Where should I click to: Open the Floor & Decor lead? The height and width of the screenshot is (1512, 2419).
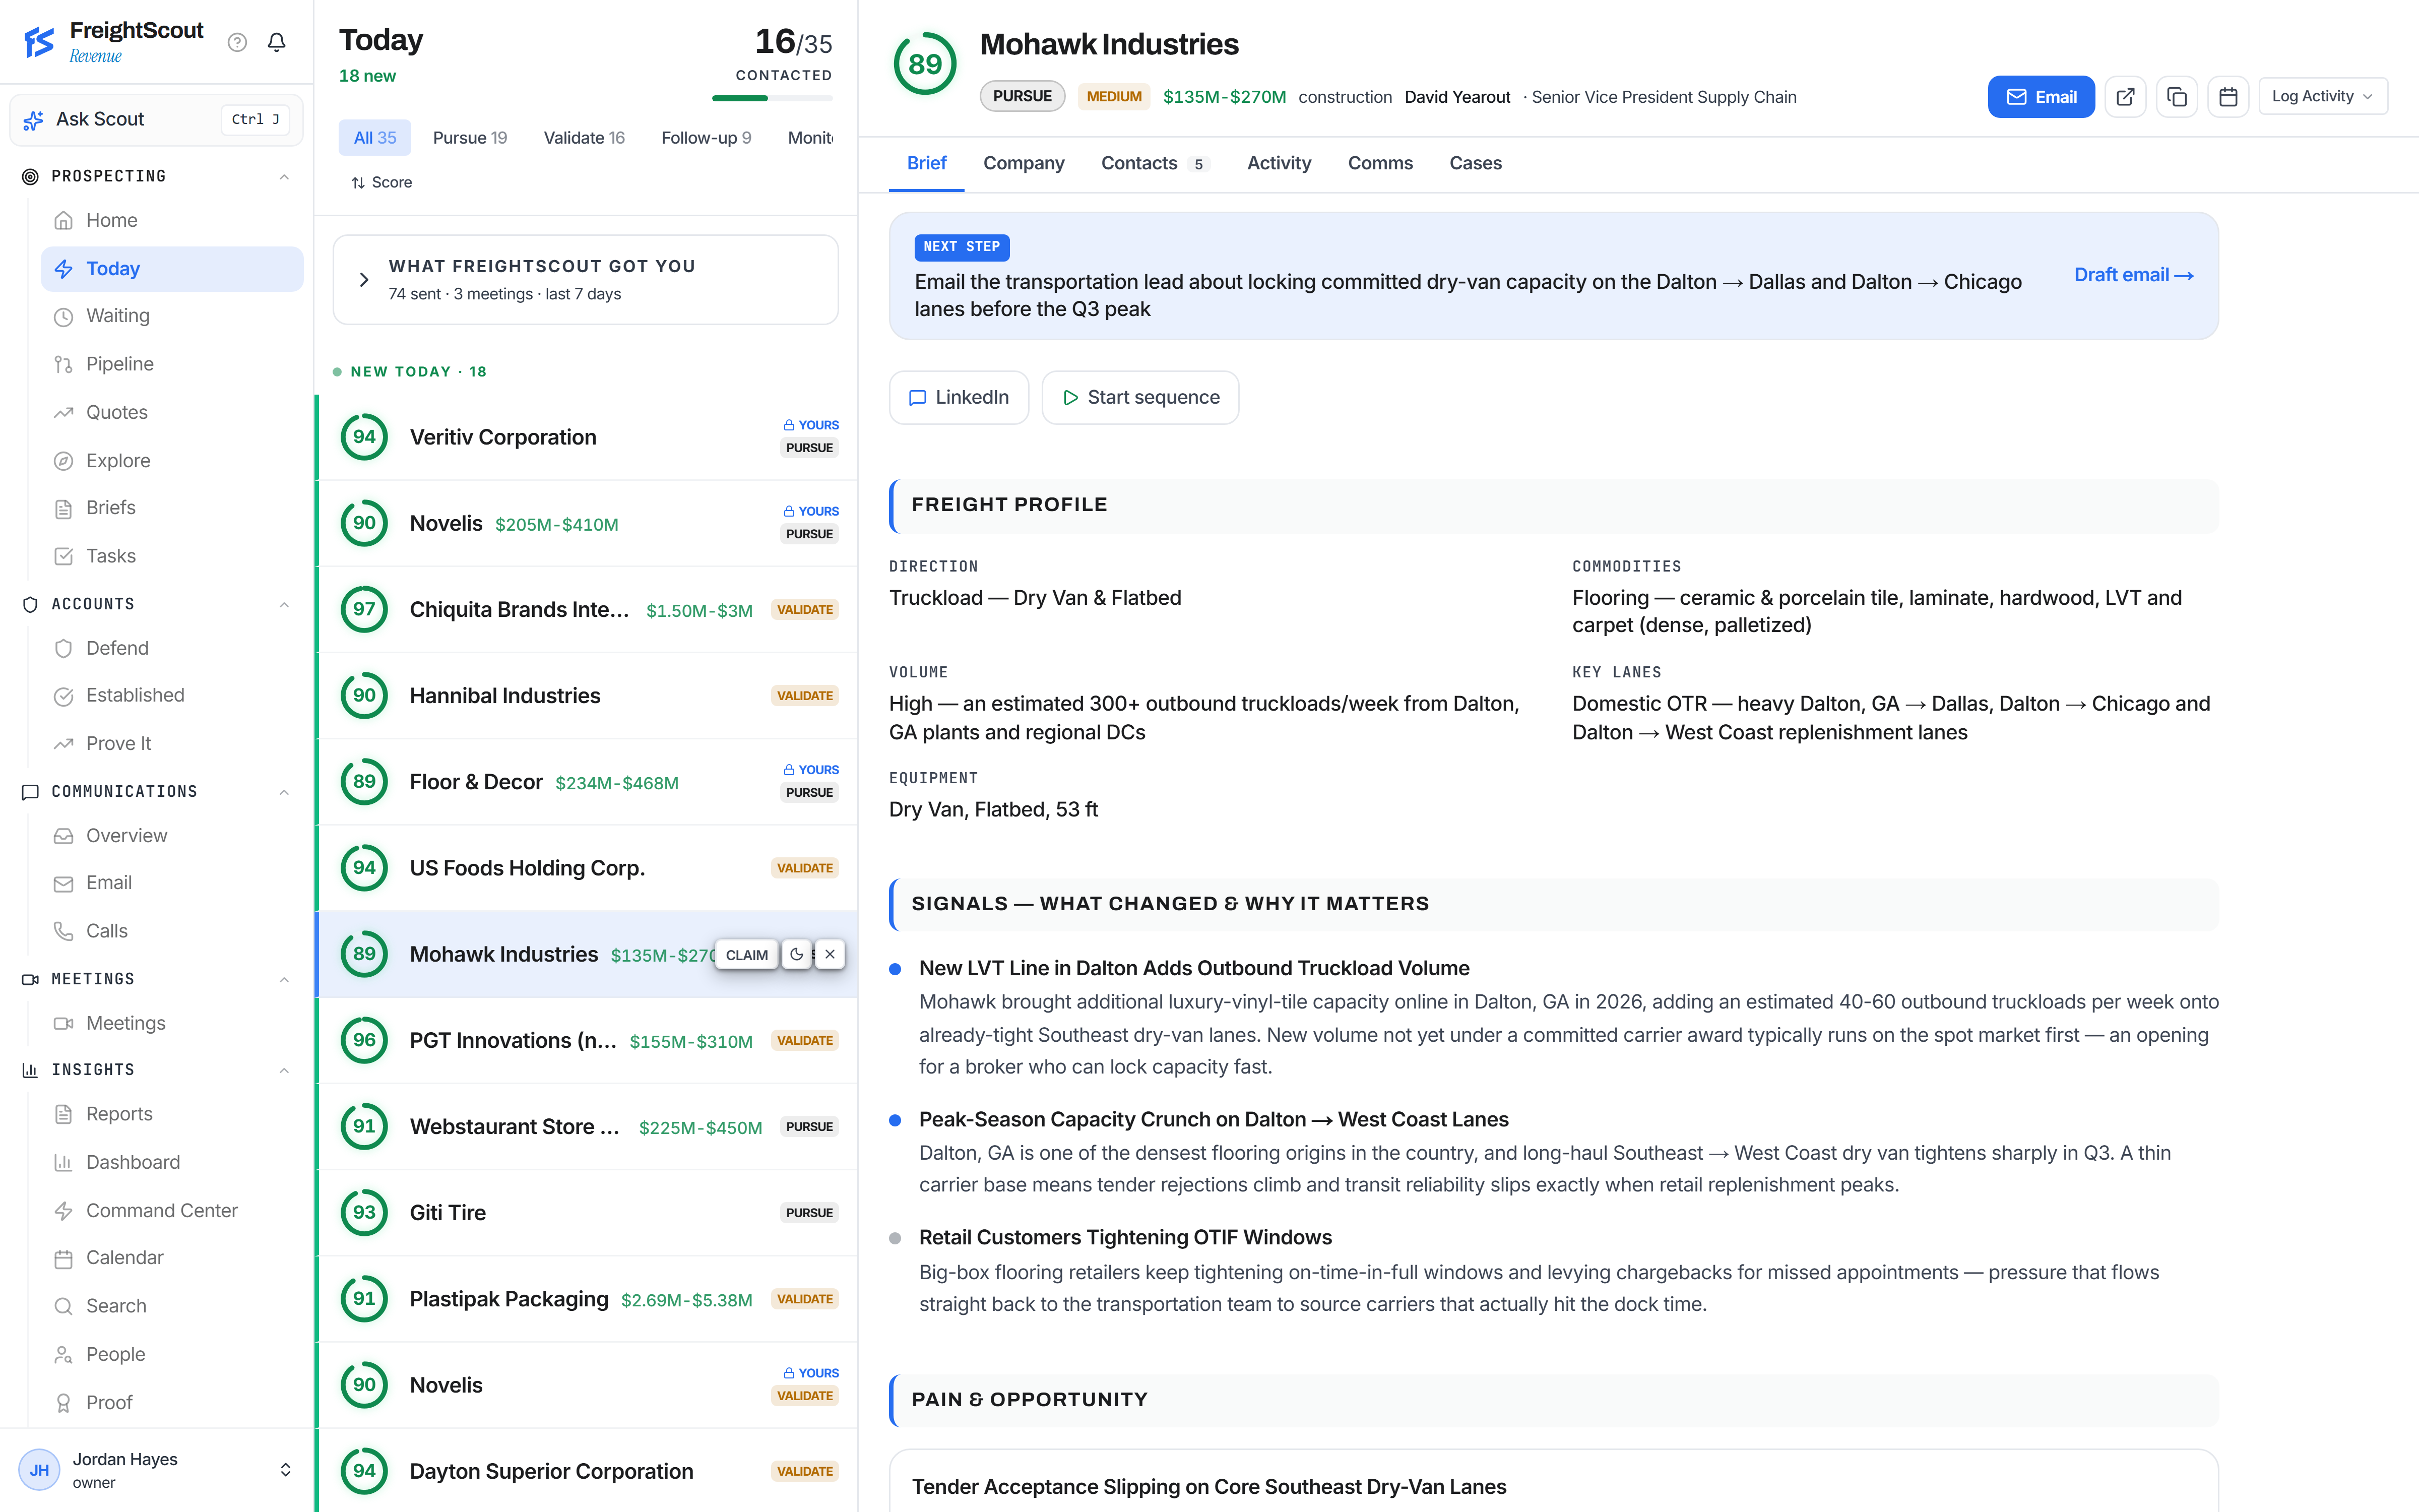[587, 782]
